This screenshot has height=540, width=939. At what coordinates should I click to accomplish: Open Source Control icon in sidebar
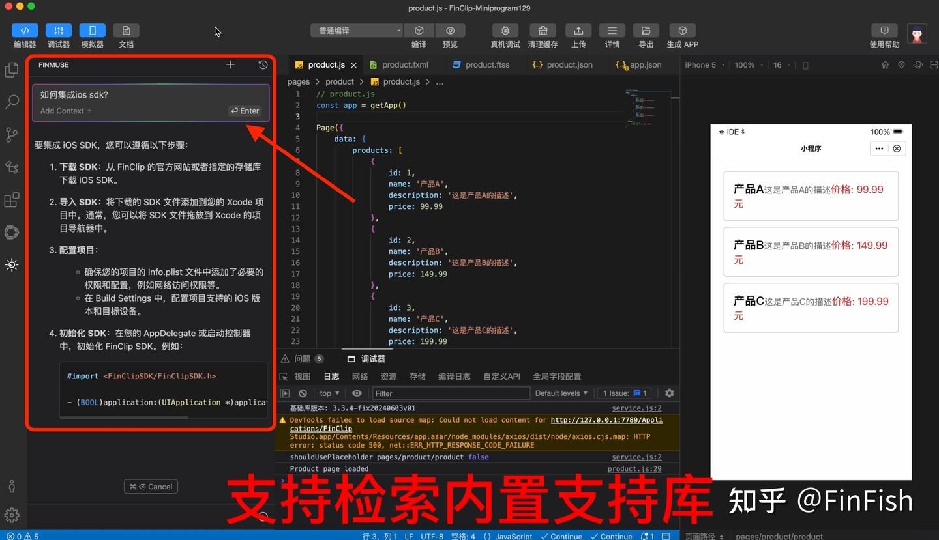(x=12, y=135)
